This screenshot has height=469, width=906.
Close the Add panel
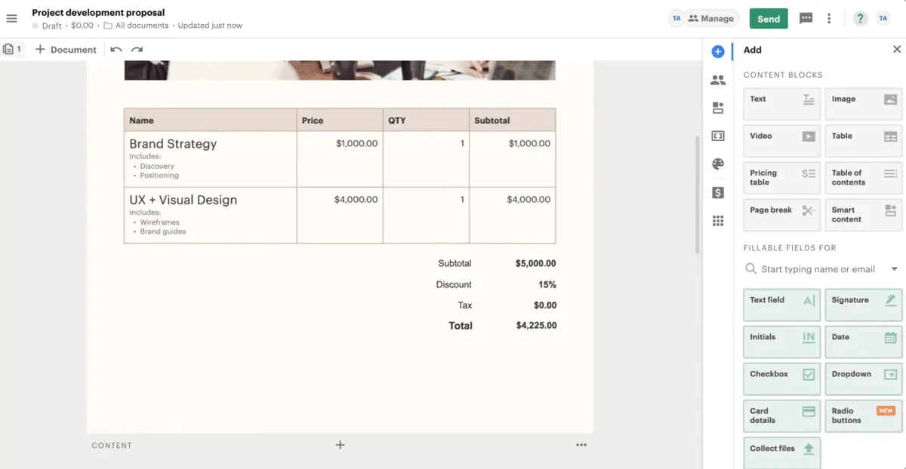[x=897, y=49]
